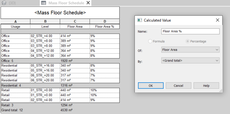The image size is (230, 114).
Task: Click the 1316 m² Residential subtotal
Action: (x=66, y=85)
